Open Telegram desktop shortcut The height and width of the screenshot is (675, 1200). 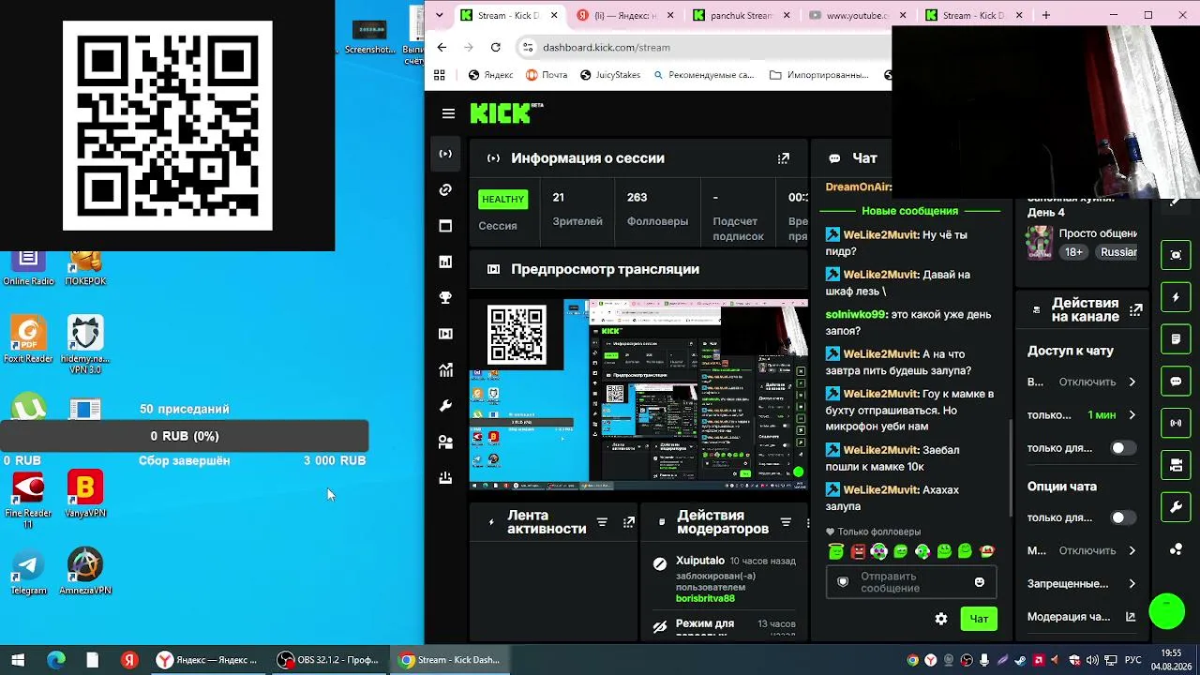tap(28, 571)
